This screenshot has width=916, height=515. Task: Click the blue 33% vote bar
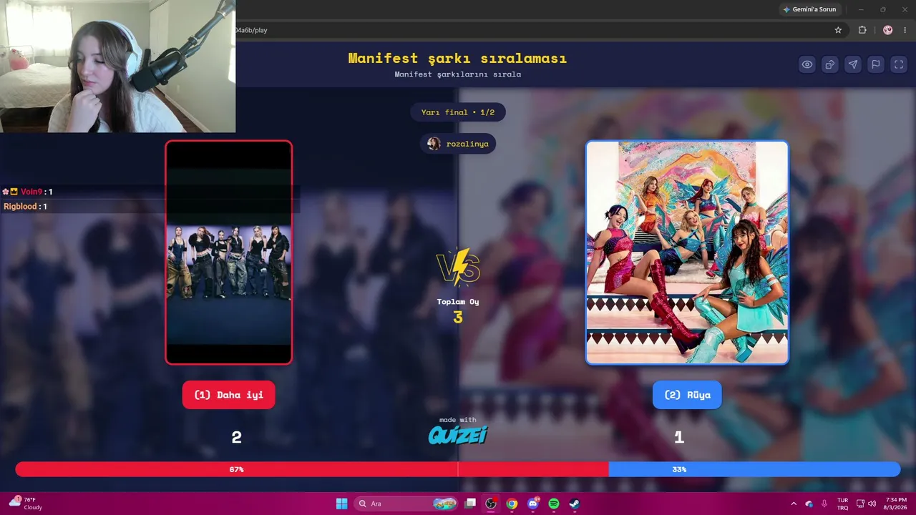(754, 469)
